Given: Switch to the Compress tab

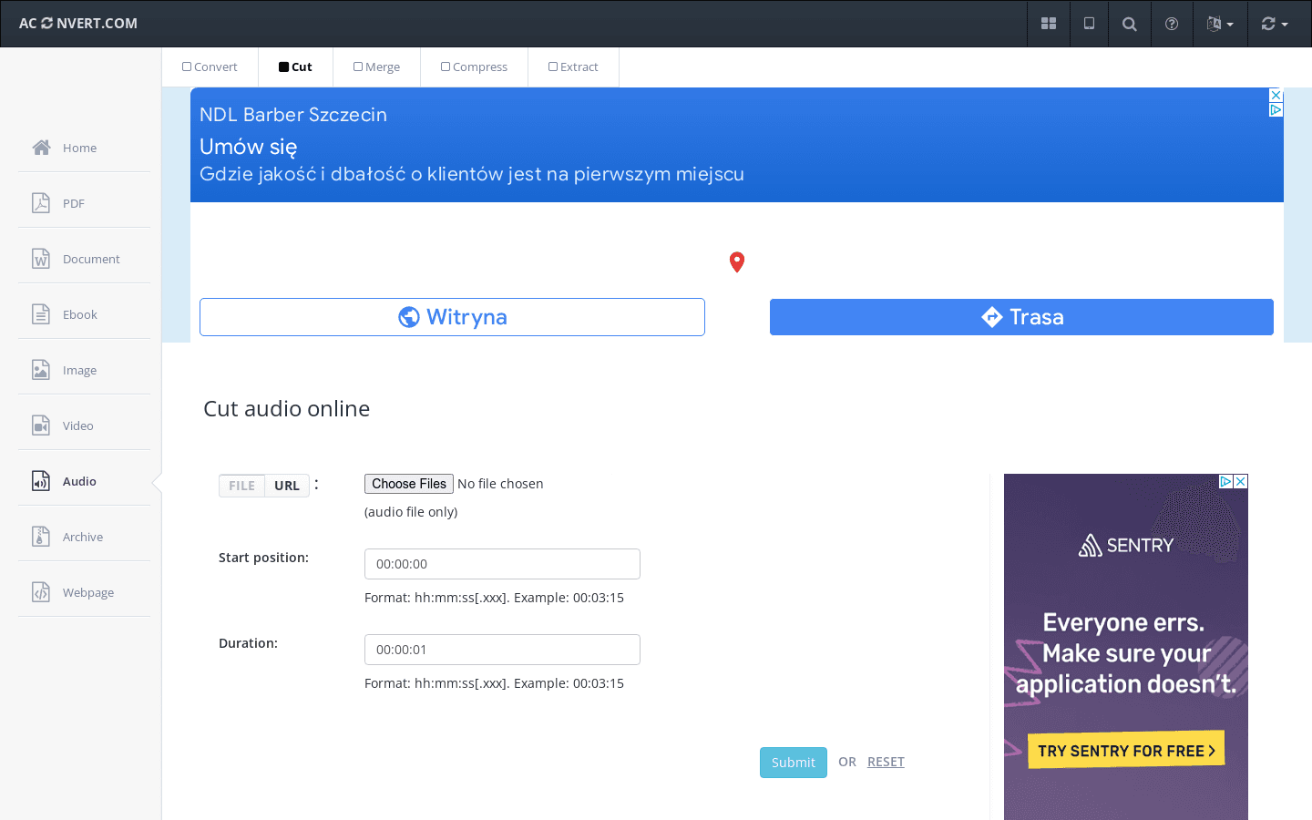Looking at the screenshot, I should click(x=474, y=67).
